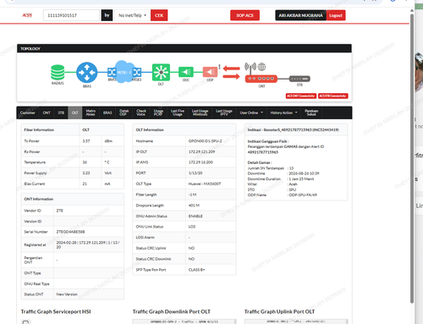Click the ACSS logo

click(x=27, y=15)
